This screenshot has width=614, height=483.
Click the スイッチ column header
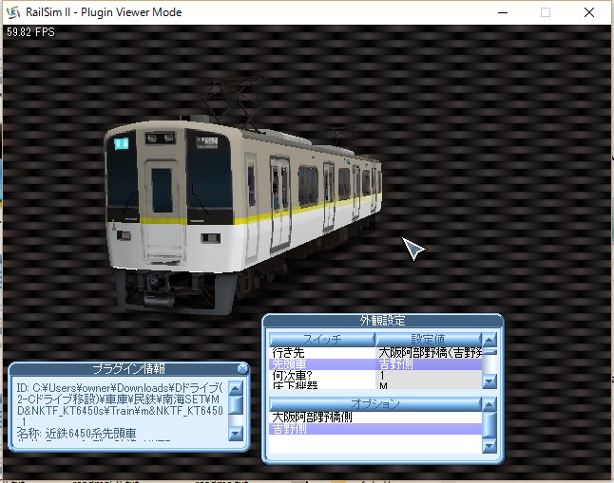click(x=322, y=339)
